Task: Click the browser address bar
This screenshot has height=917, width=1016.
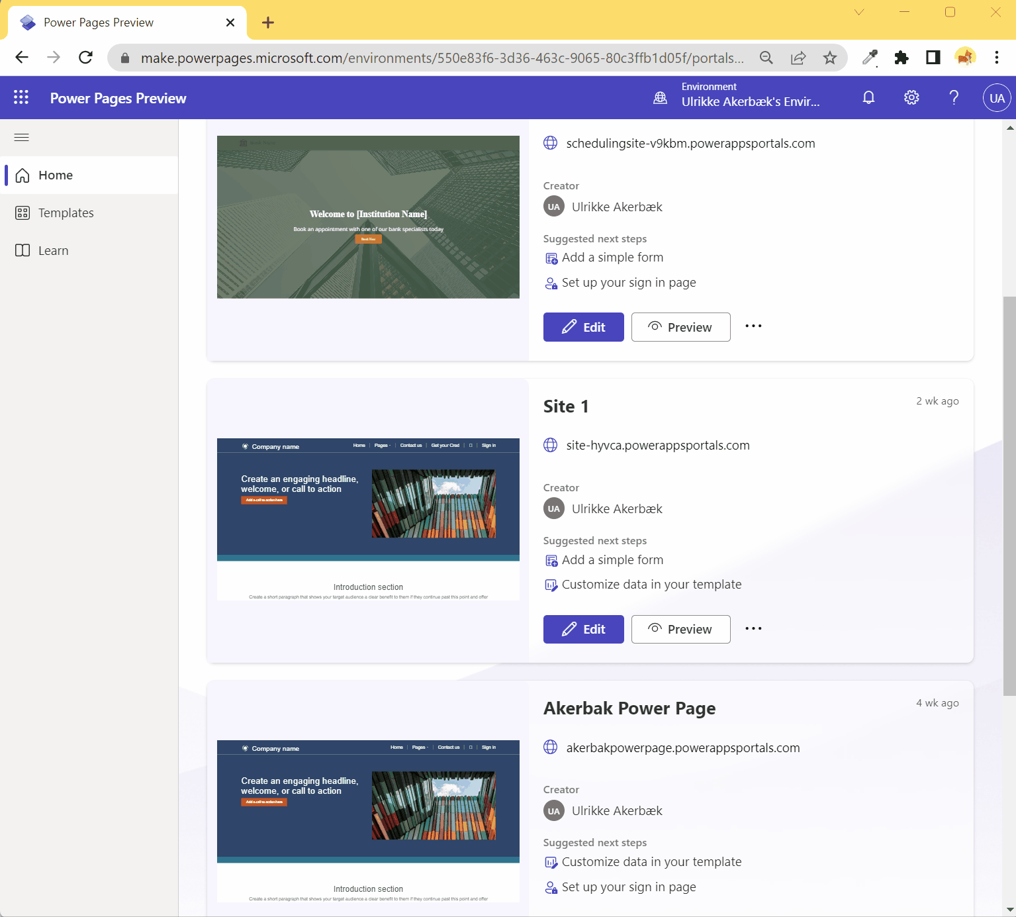Action: pyautogui.click(x=441, y=58)
